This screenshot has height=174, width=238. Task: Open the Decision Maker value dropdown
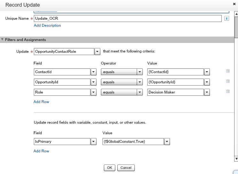[x=207, y=92]
